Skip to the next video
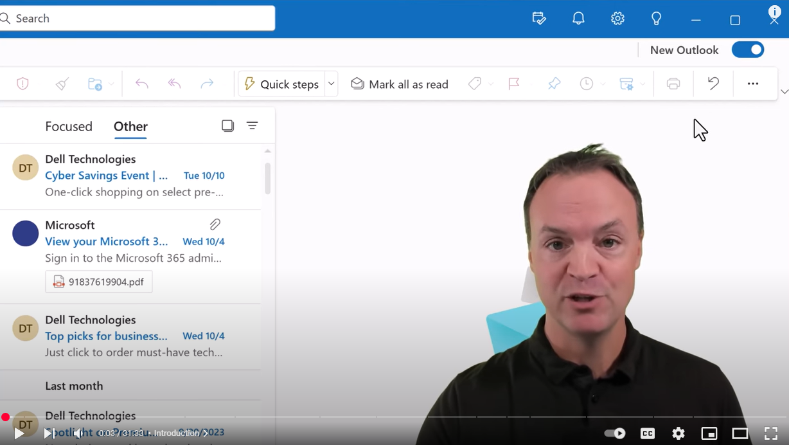Viewport: 789px width, 445px height. 49,433
